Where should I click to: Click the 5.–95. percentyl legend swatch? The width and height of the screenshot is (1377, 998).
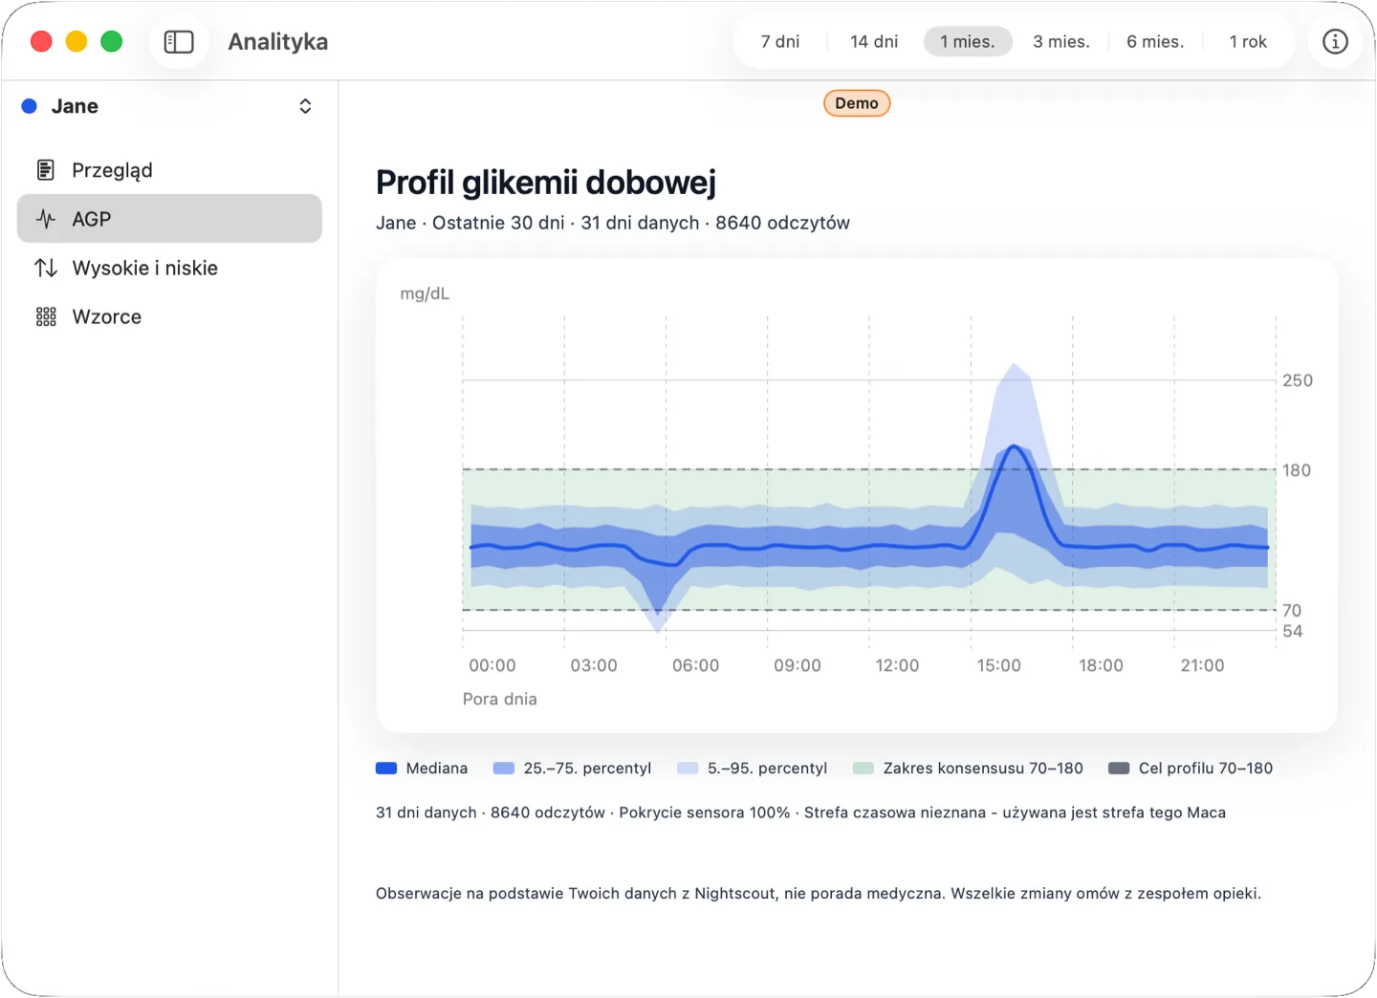tap(688, 769)
